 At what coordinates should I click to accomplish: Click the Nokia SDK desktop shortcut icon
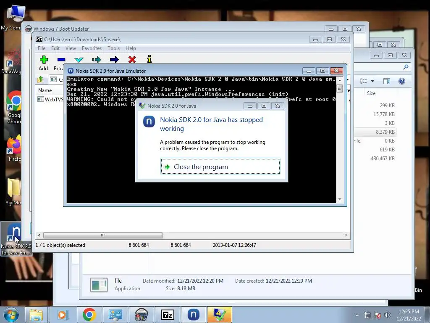point(16,238)
